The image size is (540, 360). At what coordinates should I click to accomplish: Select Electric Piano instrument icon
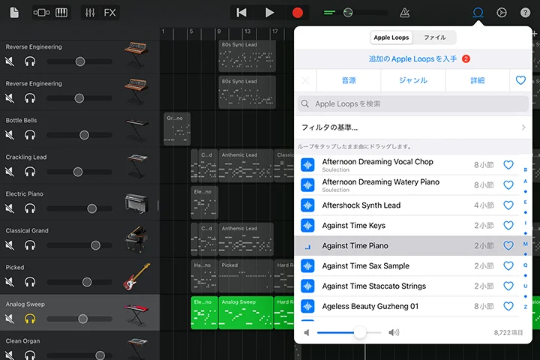tap(136, 203)
